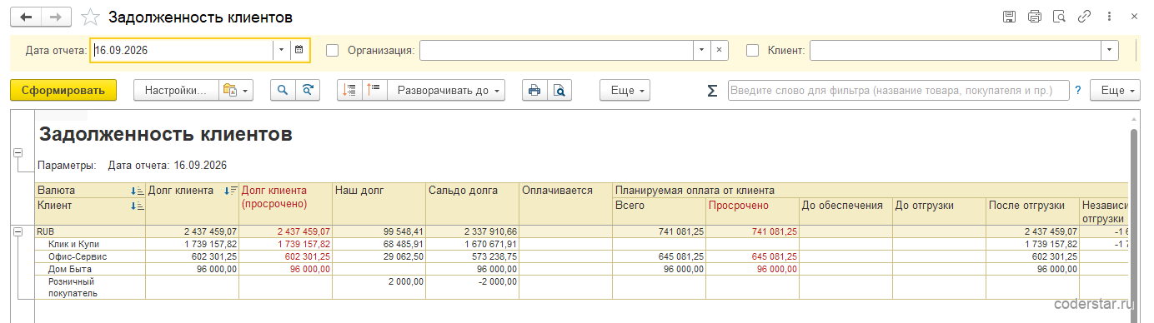The width and height of the screenshot is (1154, 323).
Task: Click the Сформировать button
Action: 63,90
